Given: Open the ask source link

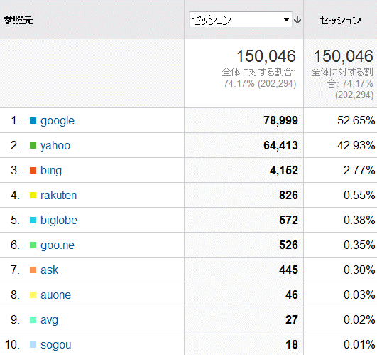Looking at the screenshot, I should (x=49, y=270).
